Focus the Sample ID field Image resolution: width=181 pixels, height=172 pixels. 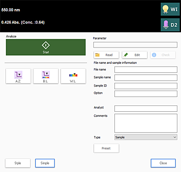146,86
